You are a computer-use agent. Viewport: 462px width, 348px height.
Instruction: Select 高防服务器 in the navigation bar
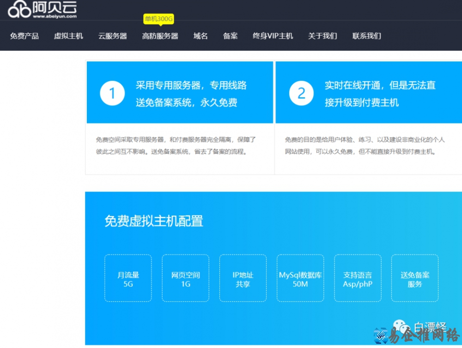[x=160, y=36]
